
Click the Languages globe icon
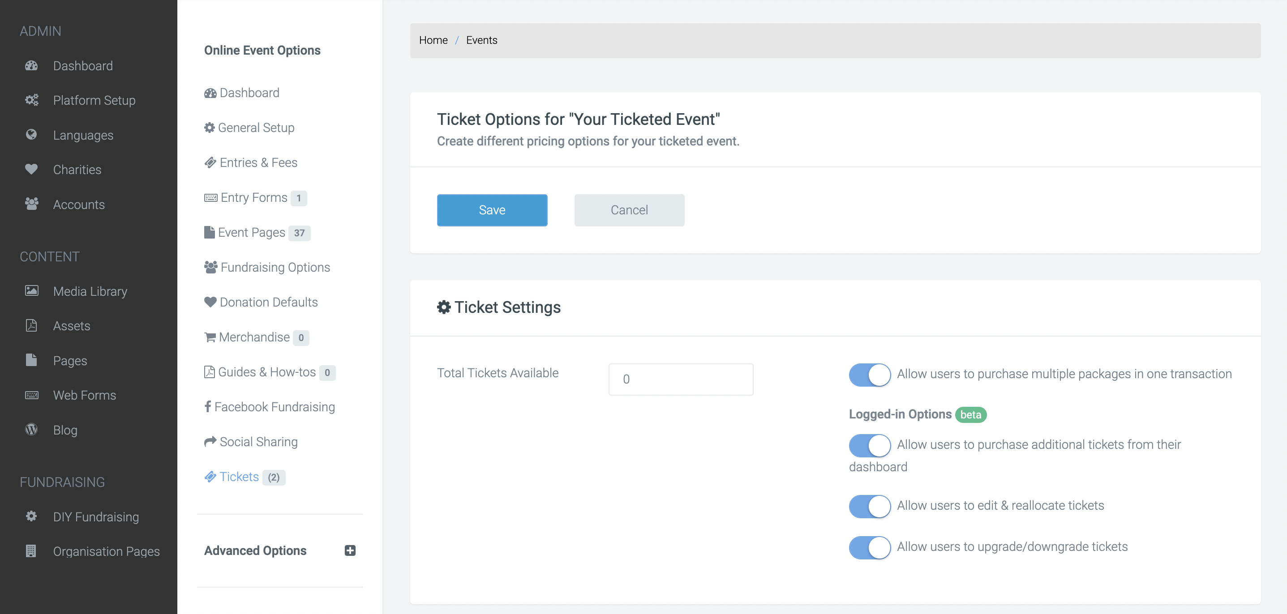pos(31,135)
